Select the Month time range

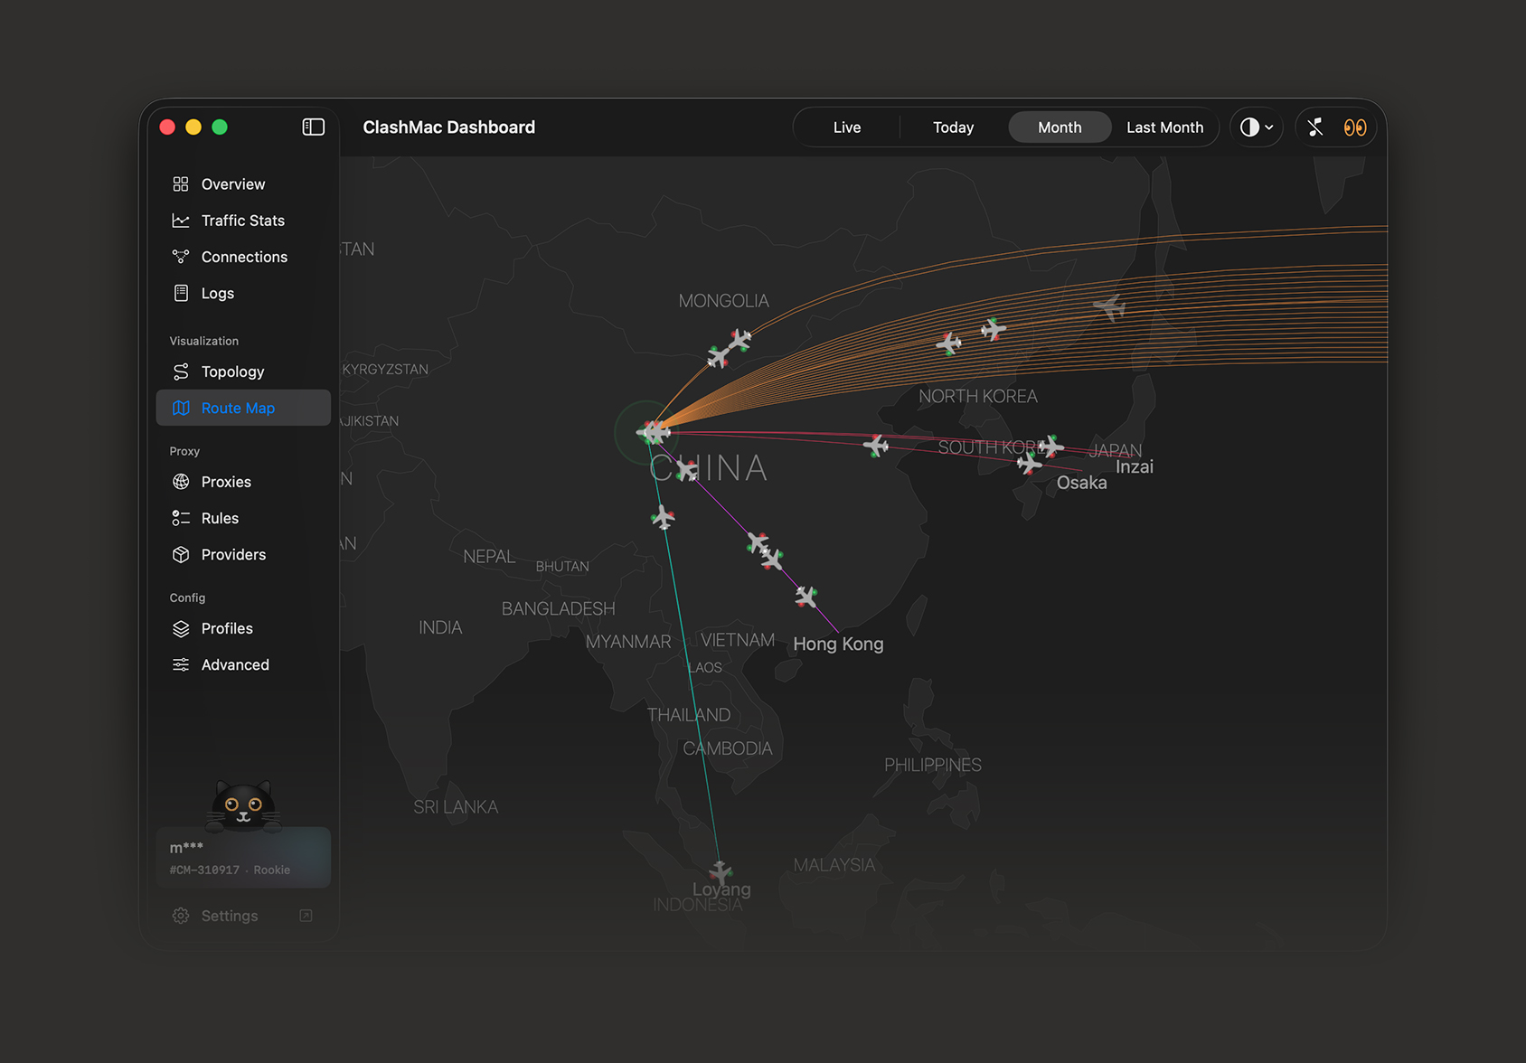pyautogui.click(x=1060, y=127)
